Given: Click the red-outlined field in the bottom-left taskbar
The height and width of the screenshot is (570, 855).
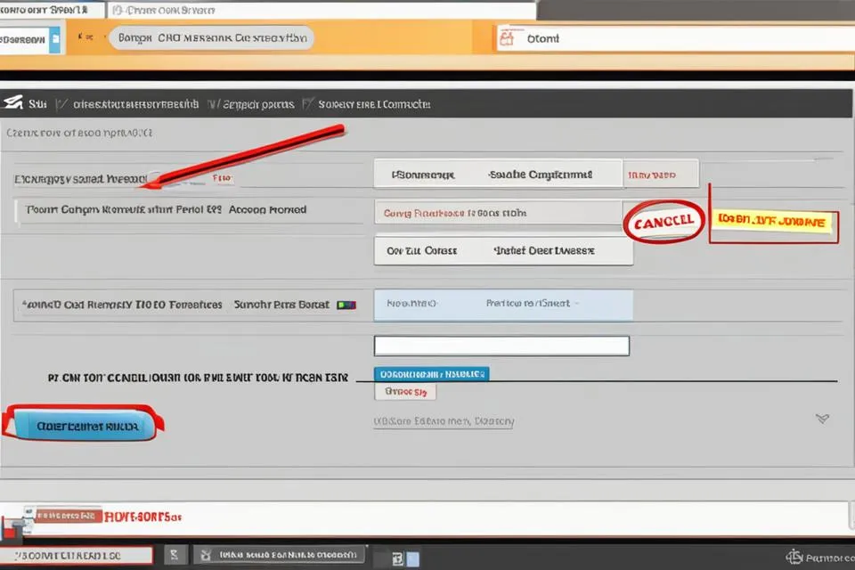Looking at the screenshot, I should 76,557.
